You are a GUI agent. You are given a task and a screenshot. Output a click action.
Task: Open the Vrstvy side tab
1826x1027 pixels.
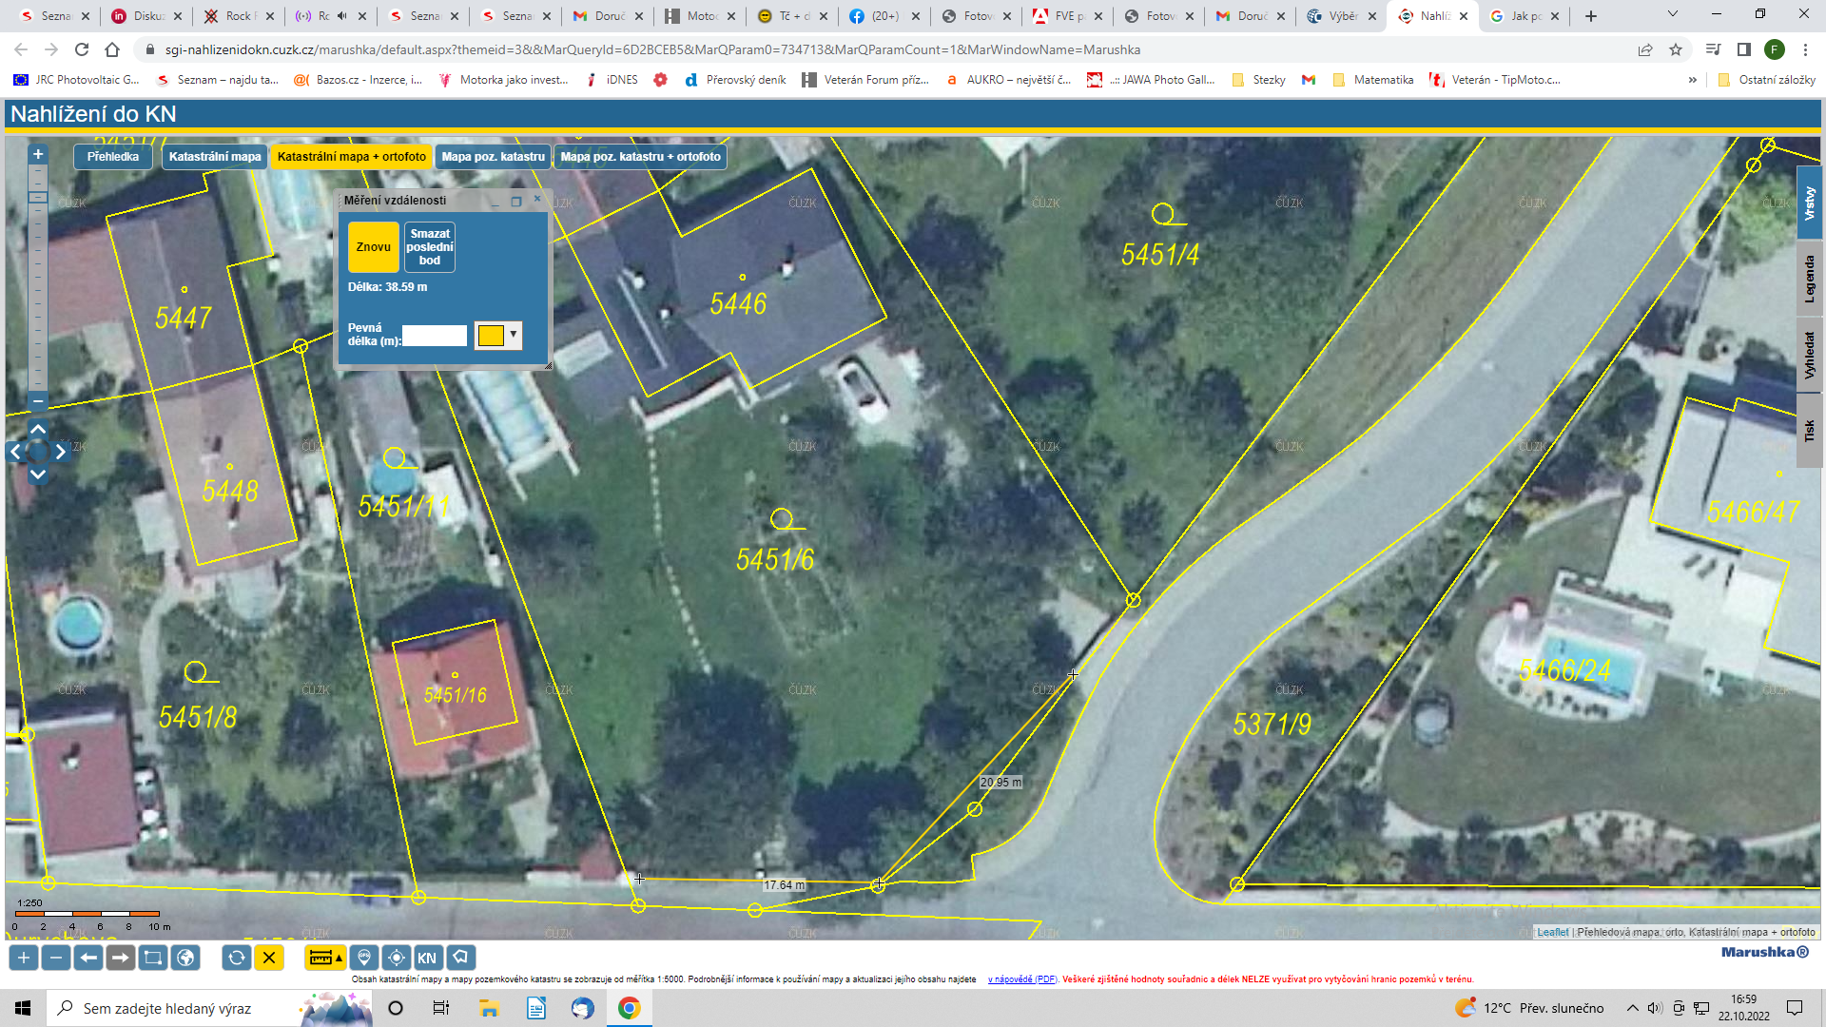(1809, 203)
